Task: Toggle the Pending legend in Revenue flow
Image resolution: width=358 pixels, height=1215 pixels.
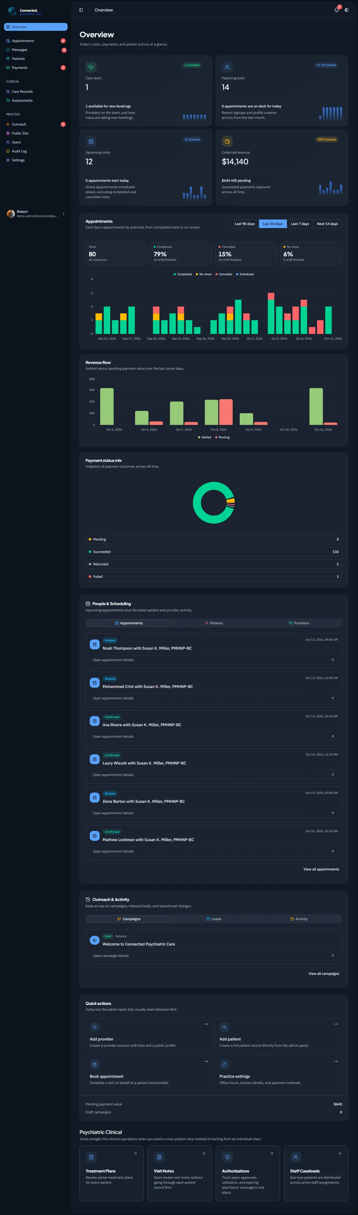Action: pos(223,437)
